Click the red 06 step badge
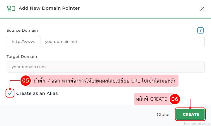The width and height of the screenshot is (211, 126). coord(175,99)
